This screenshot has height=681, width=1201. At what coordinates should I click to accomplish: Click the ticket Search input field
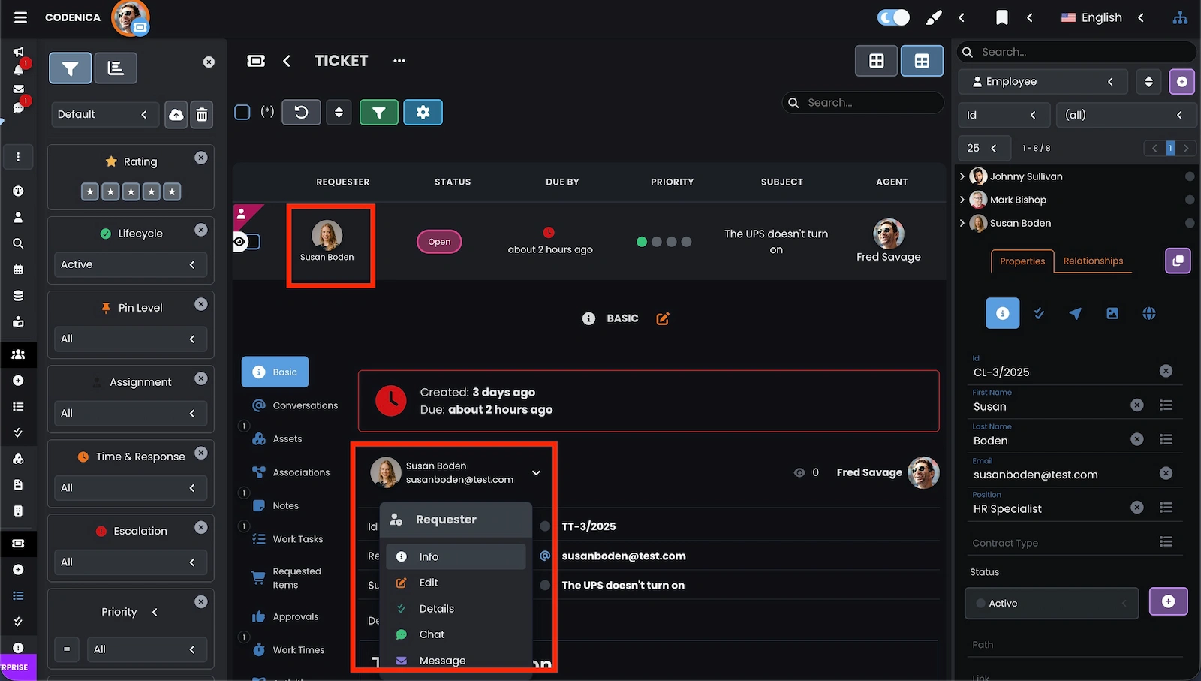(x=871, y=103)
